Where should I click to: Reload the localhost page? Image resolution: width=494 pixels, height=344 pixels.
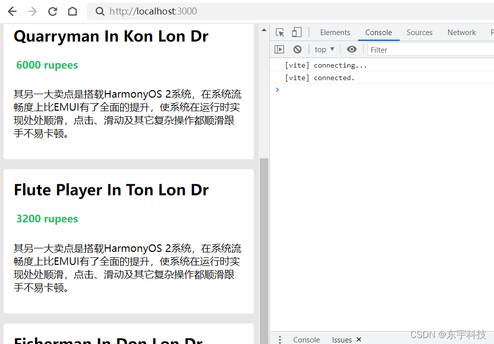pyautogui.click(x=53, y=12)
